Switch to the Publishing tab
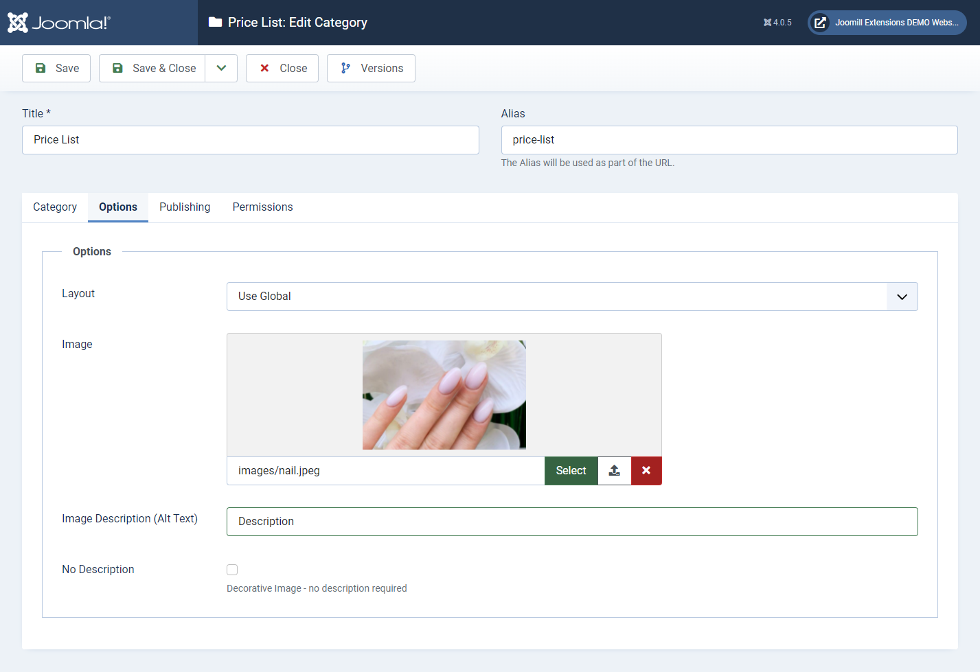 click(x=185, y=207)
